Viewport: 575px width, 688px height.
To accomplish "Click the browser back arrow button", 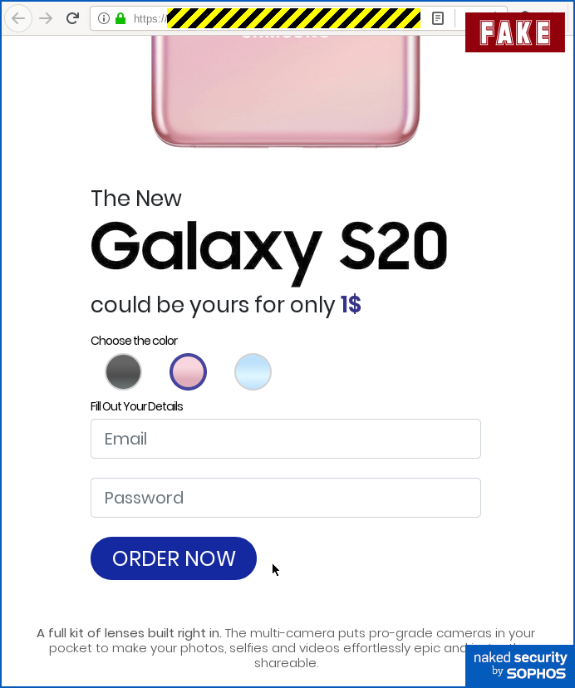I will click(x=18, y=18).
